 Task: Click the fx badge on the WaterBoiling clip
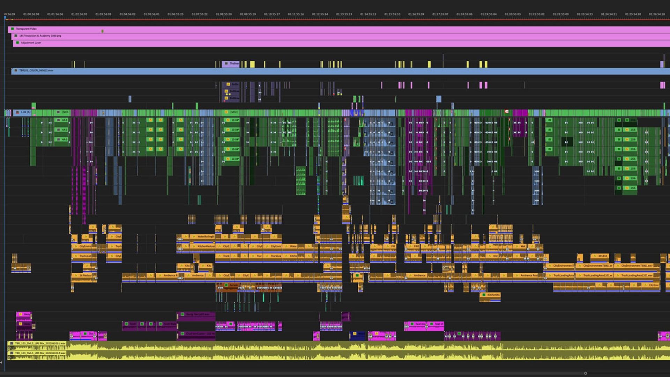pyautogui.click(x=194, y=236)
